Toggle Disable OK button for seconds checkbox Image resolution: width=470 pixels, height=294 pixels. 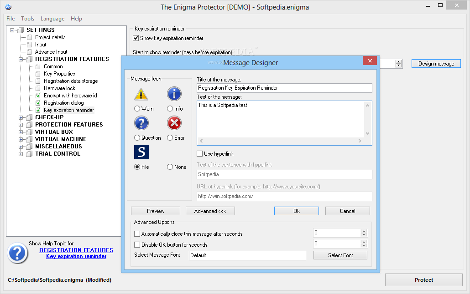click(x=137, y=245)
